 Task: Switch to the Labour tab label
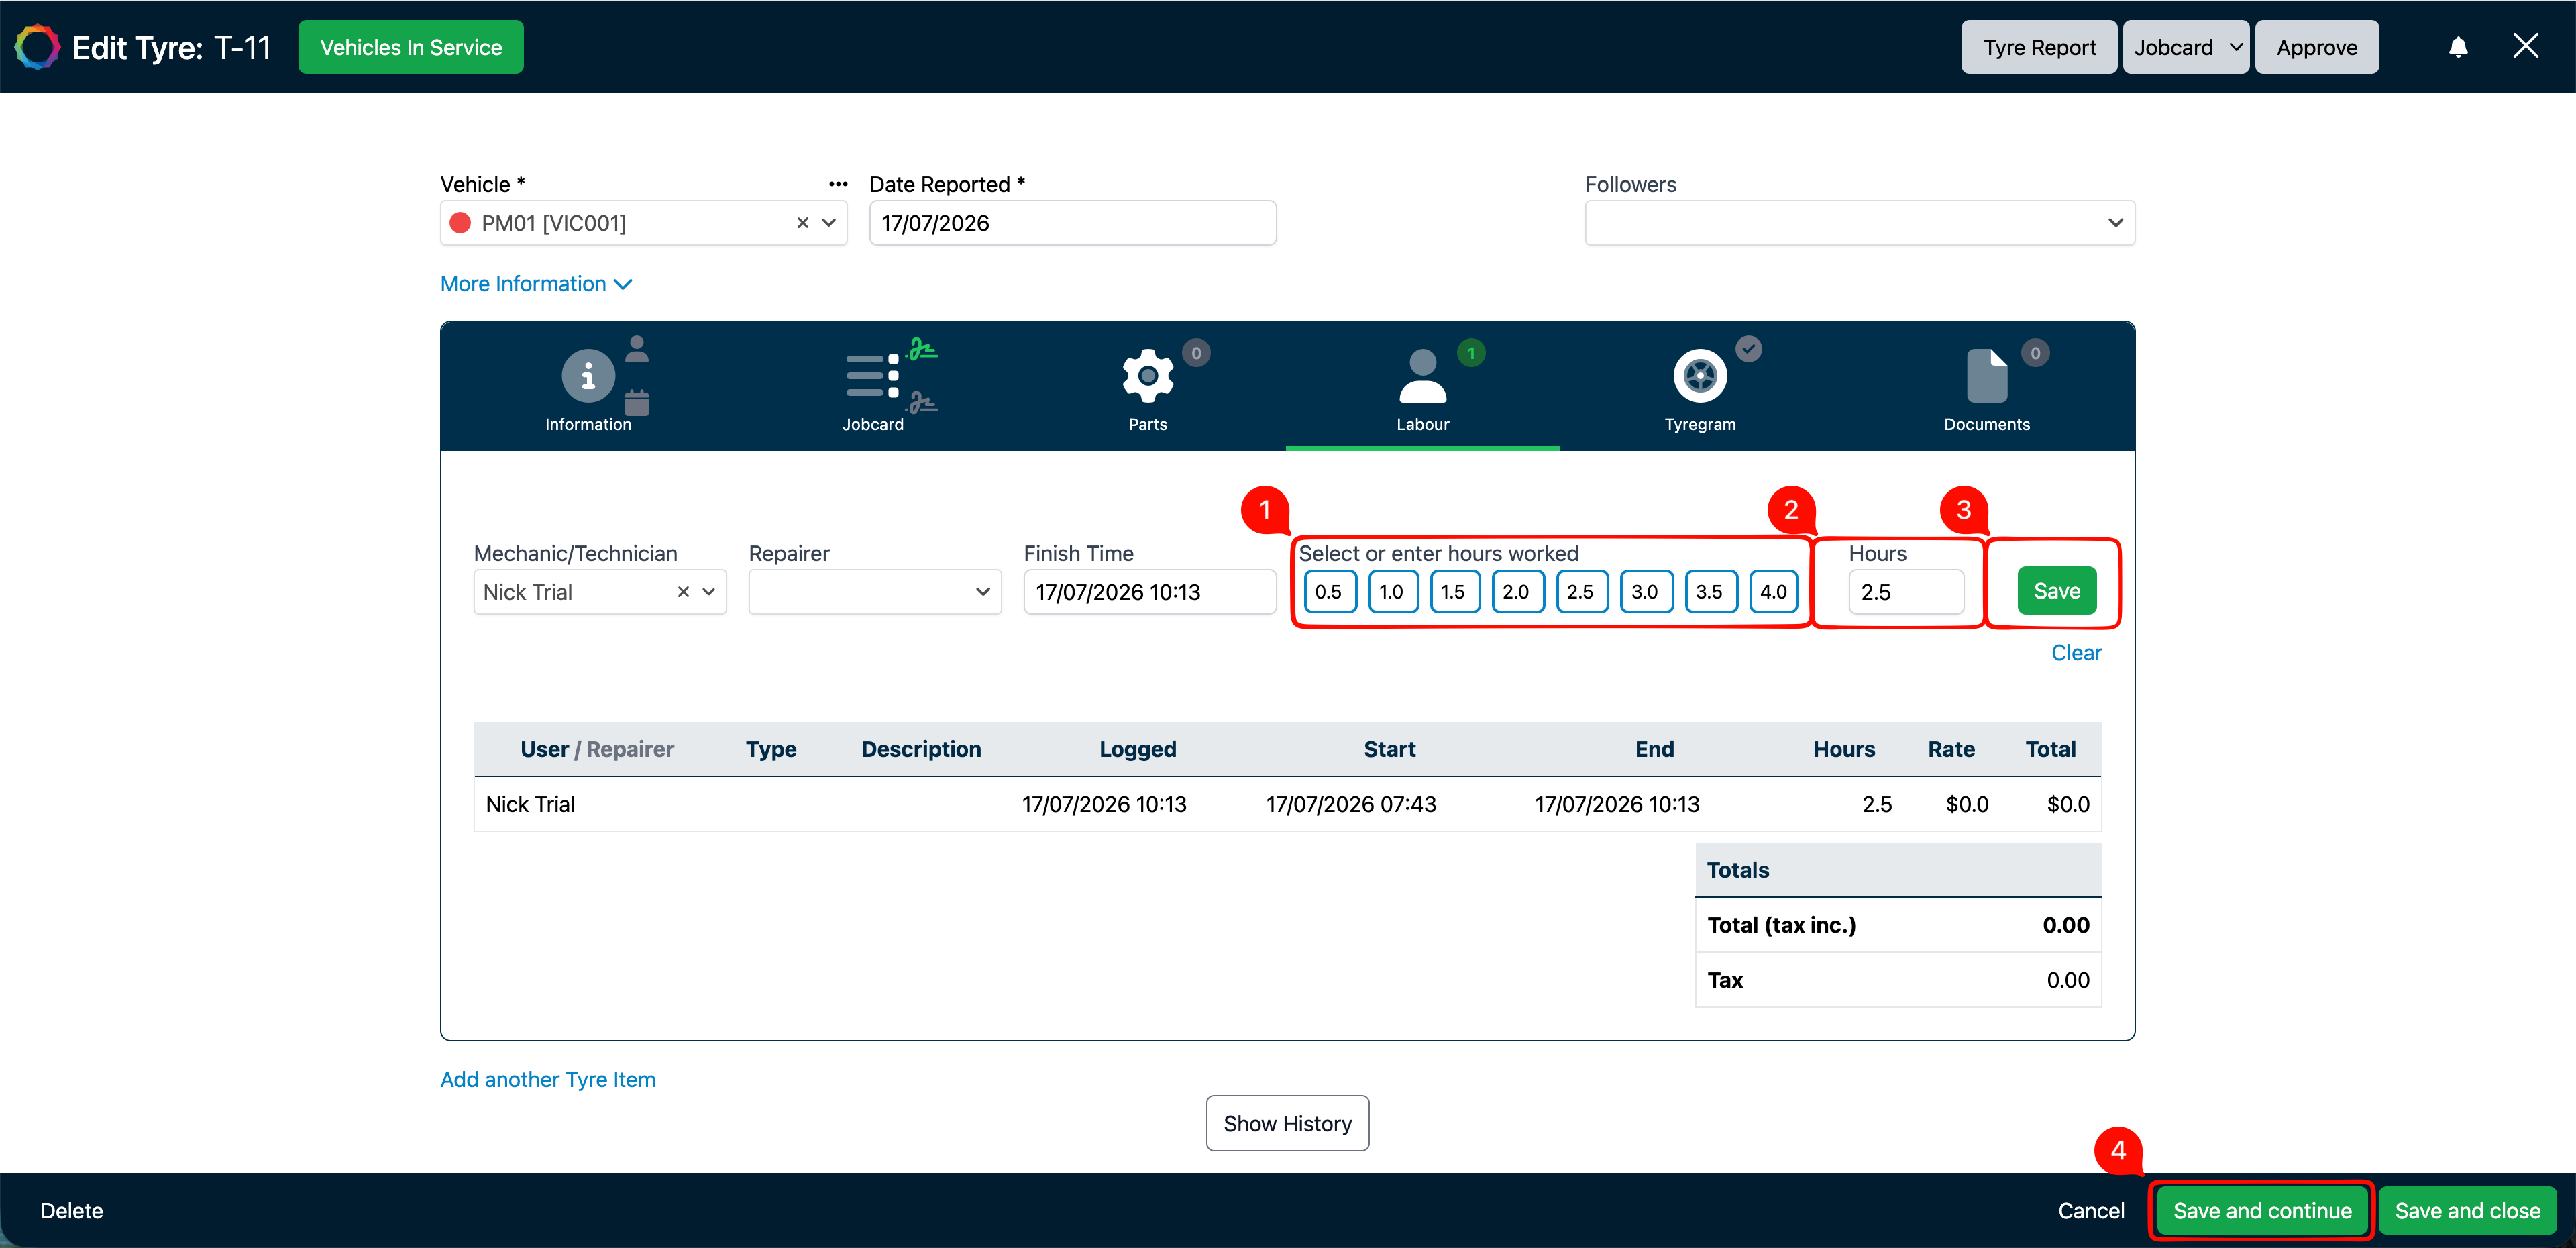point(1422,425)
